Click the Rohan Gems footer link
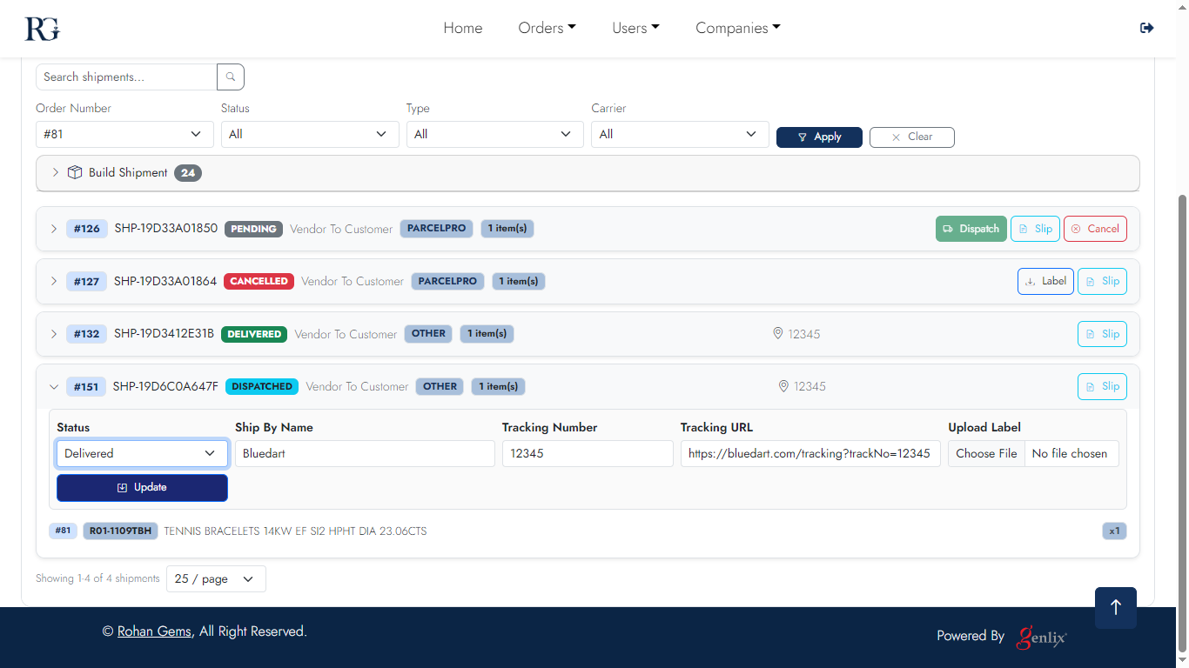Image resolution: width=1189 pixels, height=668 pixels. (x=154, y=631)
